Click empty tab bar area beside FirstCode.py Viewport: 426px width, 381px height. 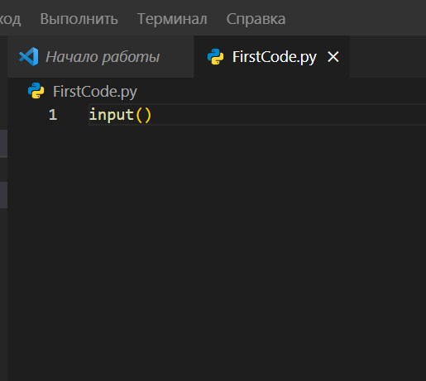[388, 57]
